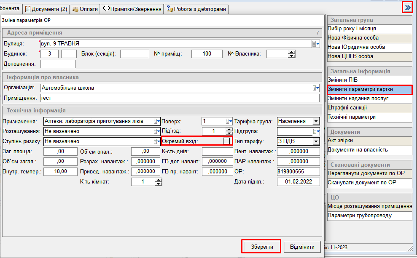Image resolution: width=417 pixels, height=258 pixels.
Task: Enable the Окремий вхід checkbox
Action: tap(226, 141)
